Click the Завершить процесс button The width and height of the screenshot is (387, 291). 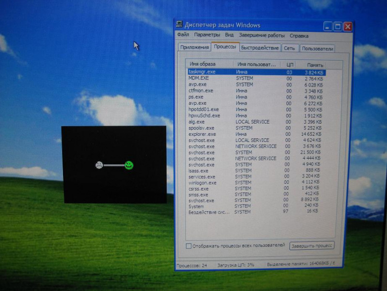312,246
